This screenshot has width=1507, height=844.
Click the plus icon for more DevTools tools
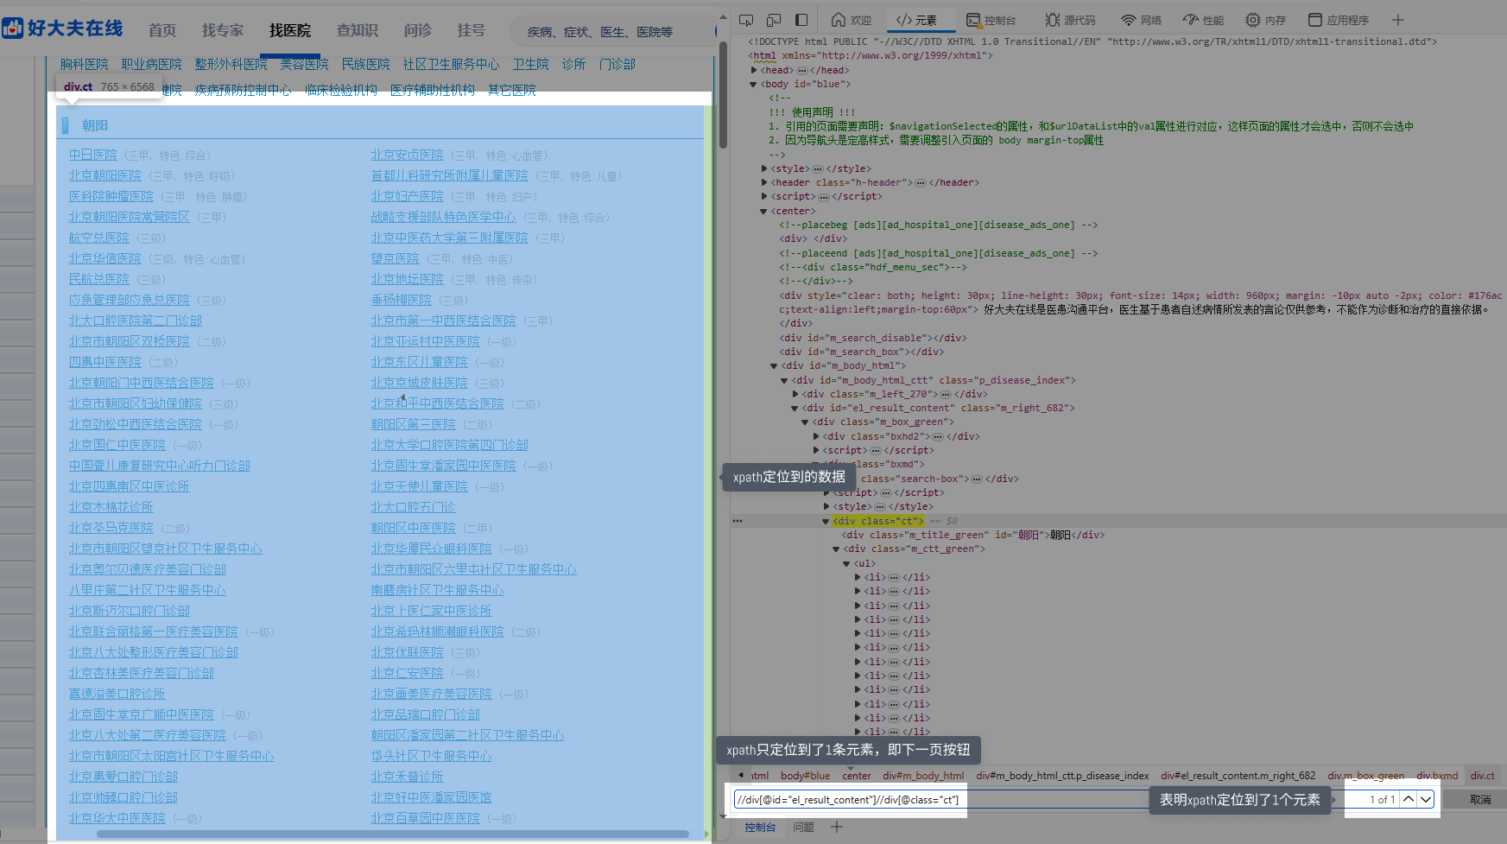click(x=1398, y=20)
